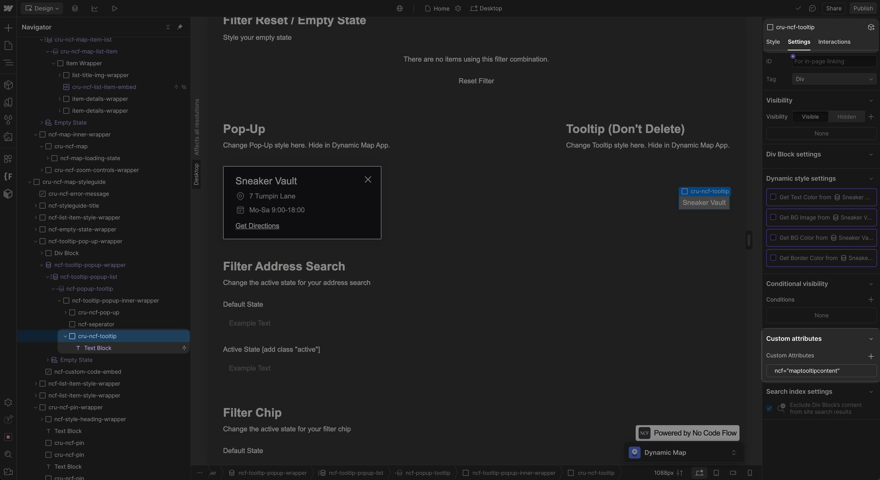The height and width of the screenshot is (480, 880).
Task: Click the Share button
Action: click(834, 8)
